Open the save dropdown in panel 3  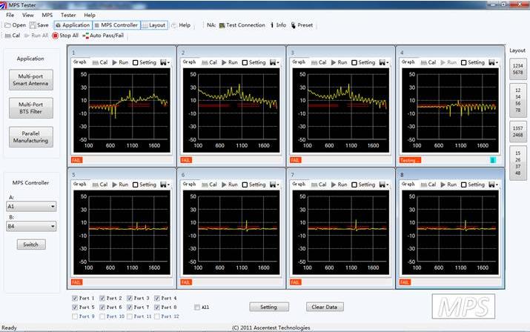point(382,62)
